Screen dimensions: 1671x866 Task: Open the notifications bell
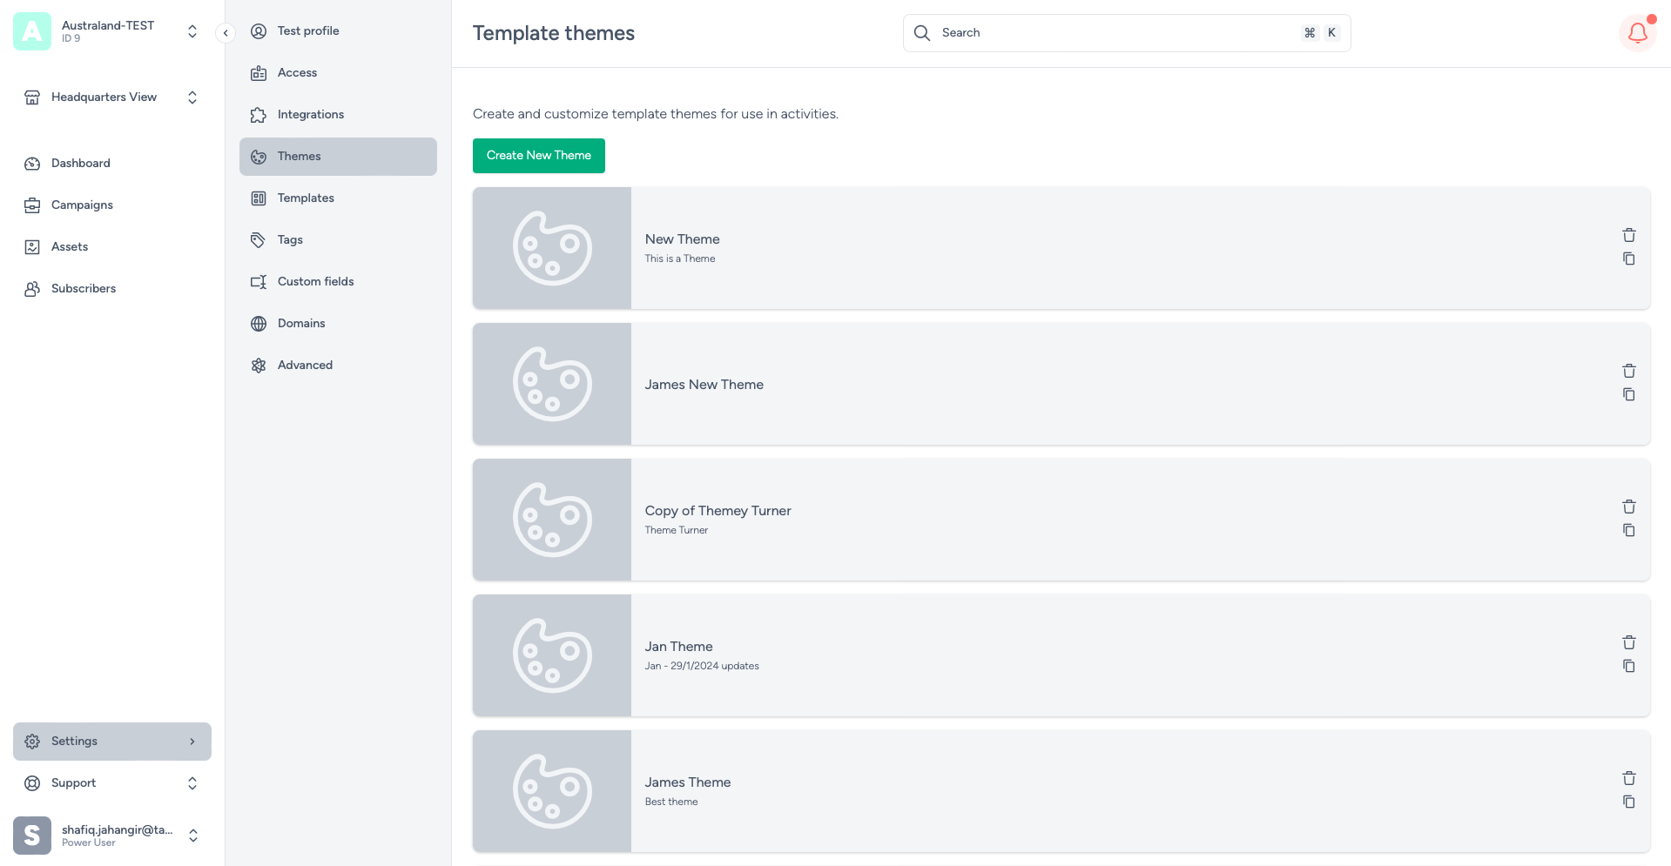click(1637, 33)
